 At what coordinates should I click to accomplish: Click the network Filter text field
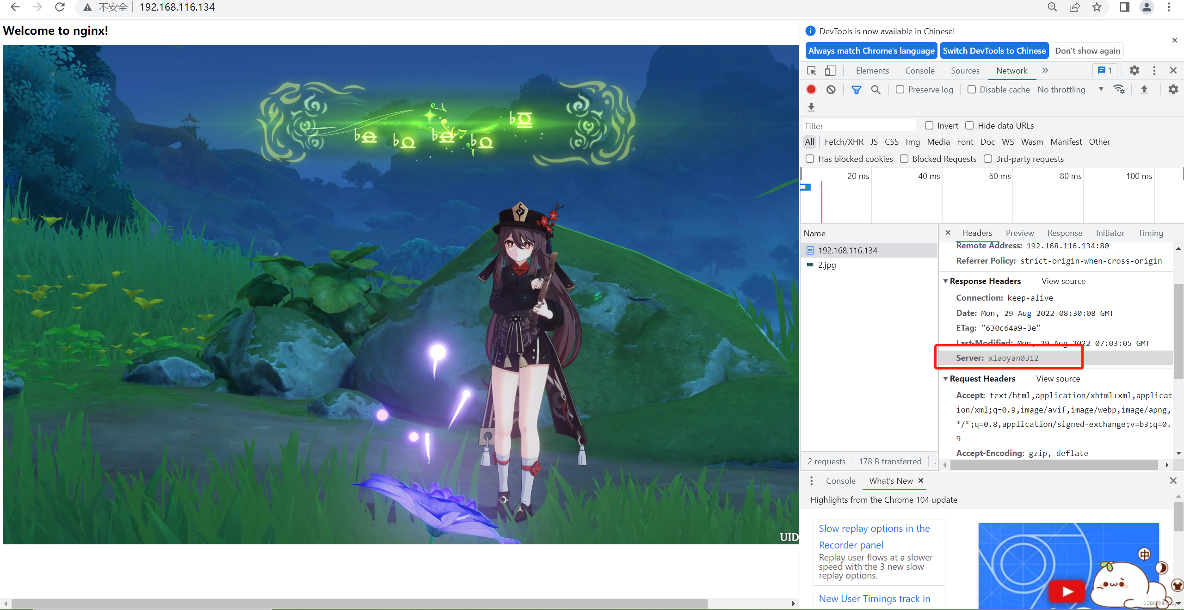click(859, 126)
